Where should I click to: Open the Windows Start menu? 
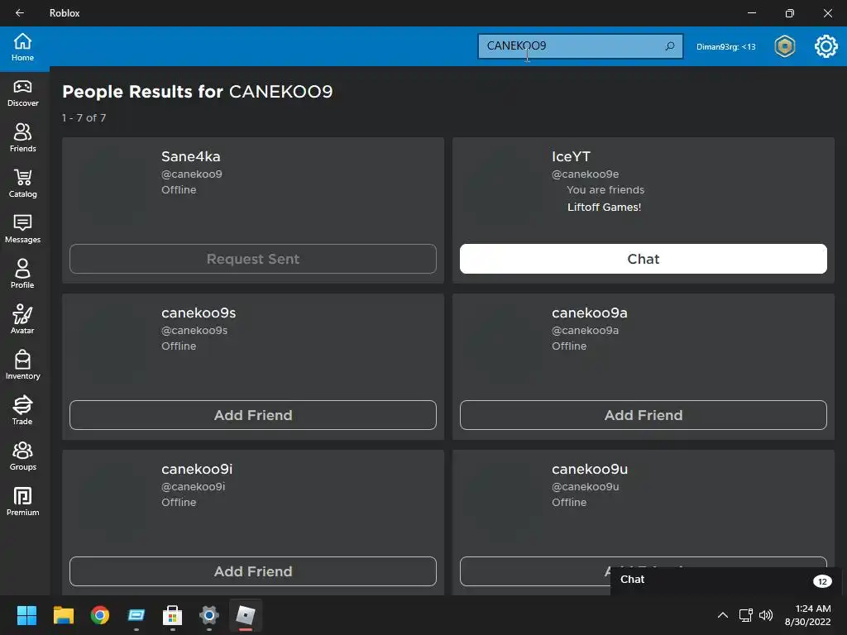(x=26, y=615)
